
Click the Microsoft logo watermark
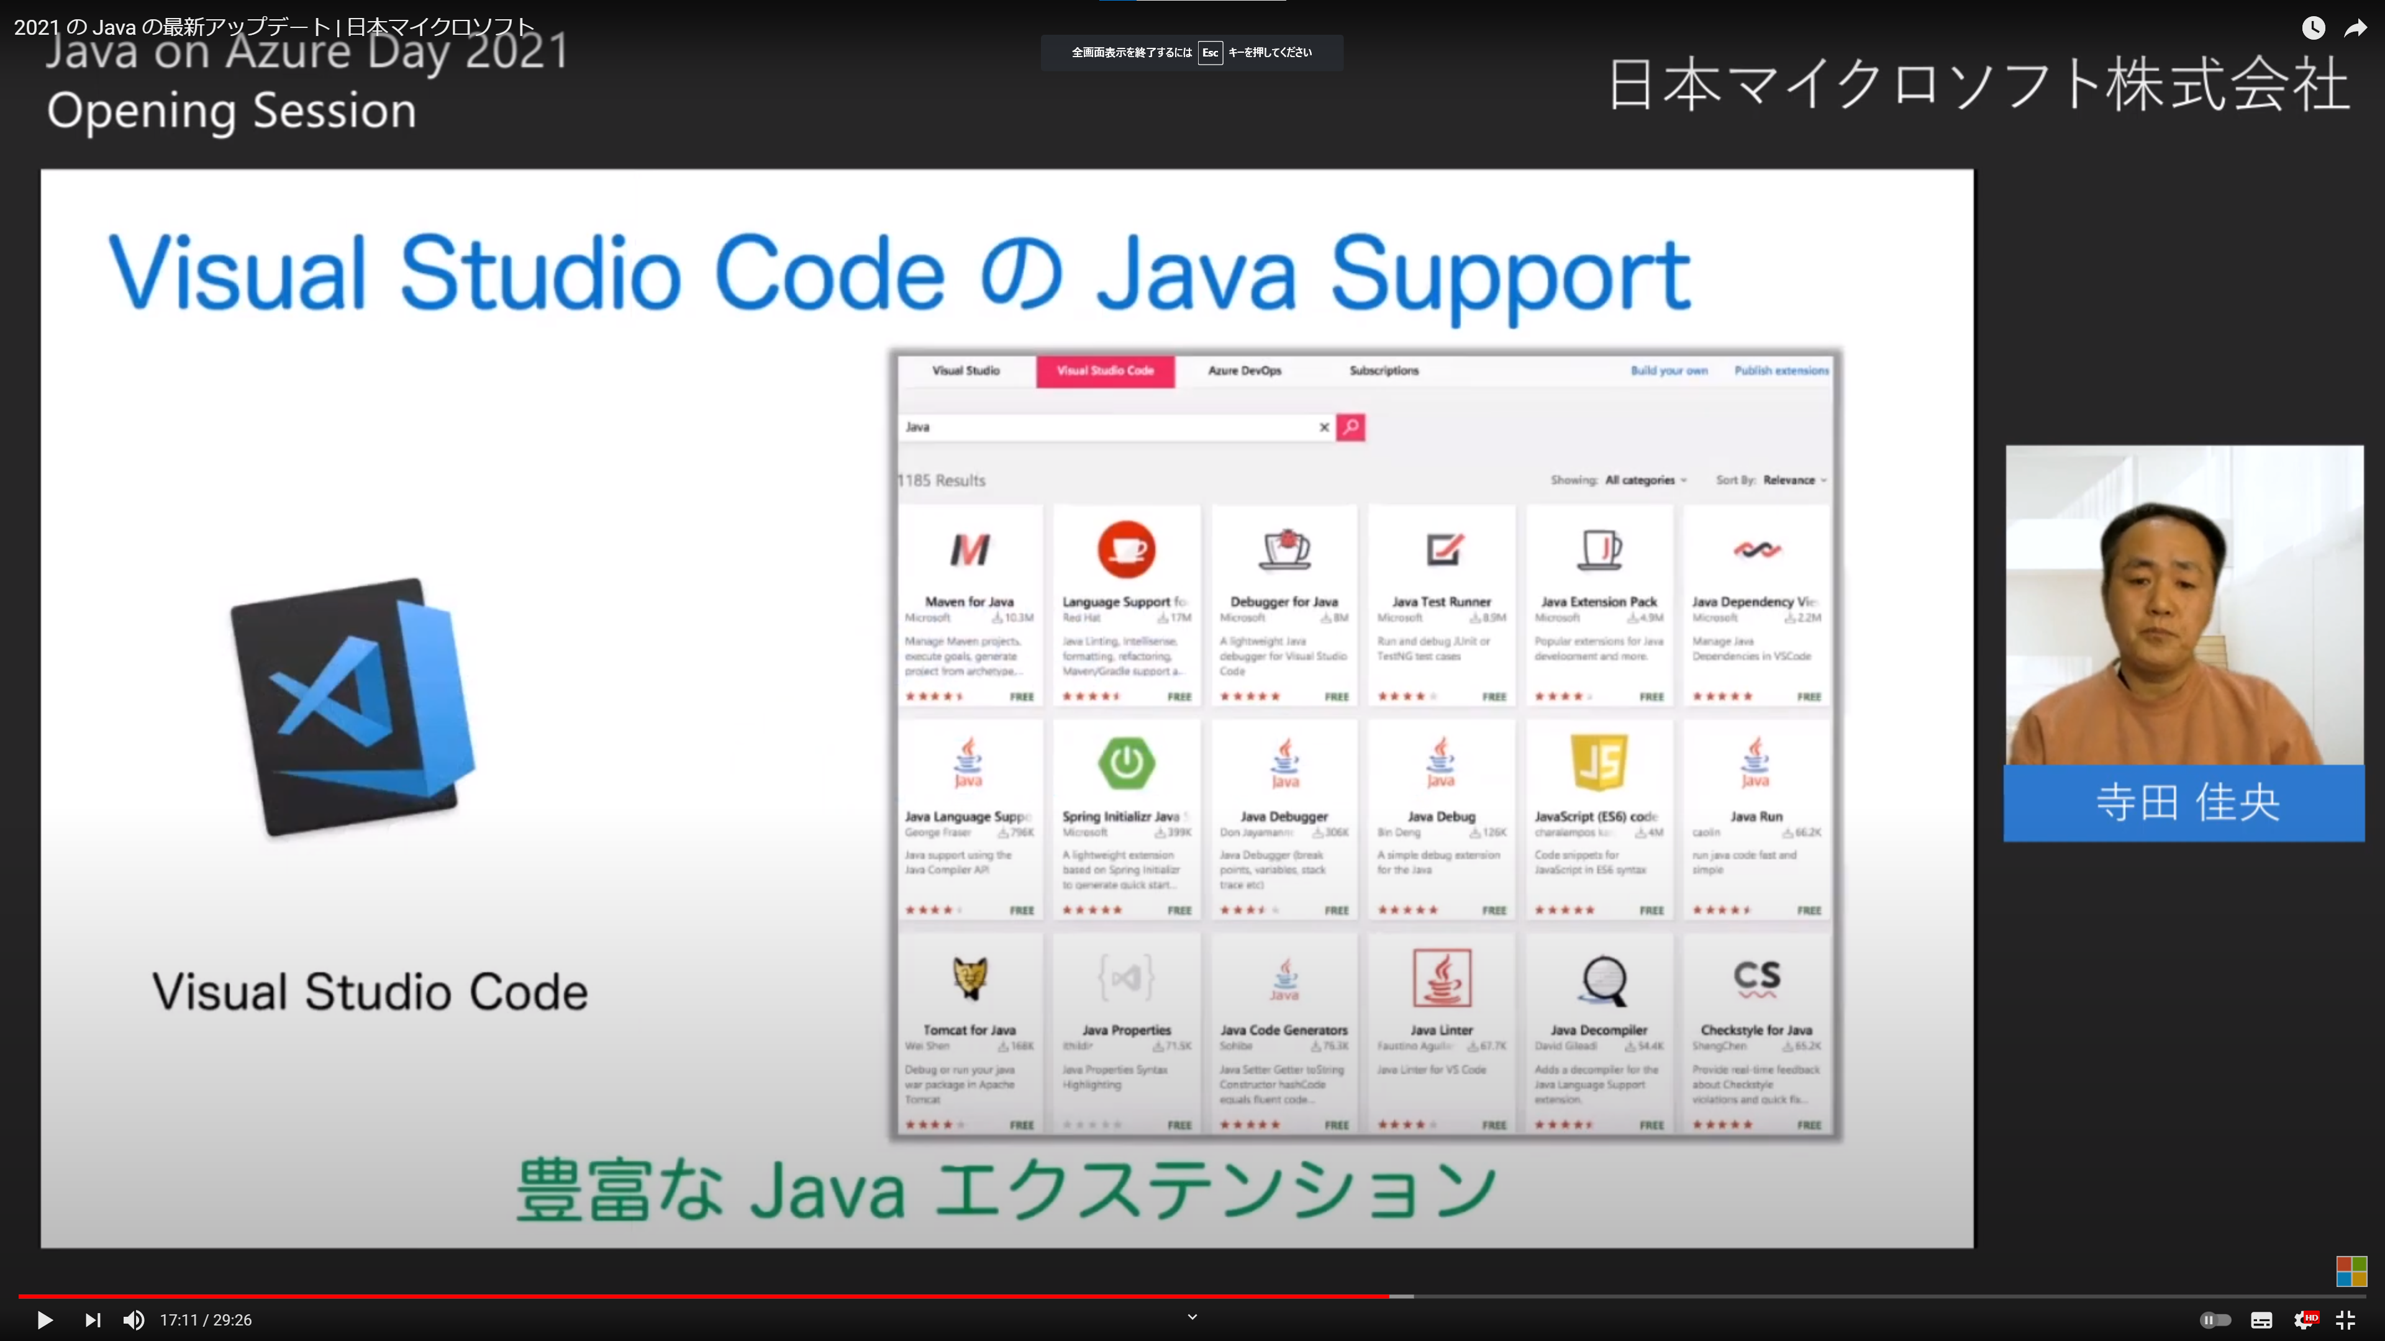[2351, 1271]
